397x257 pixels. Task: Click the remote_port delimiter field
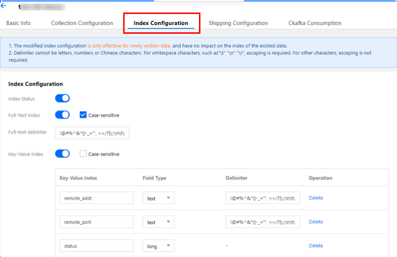tap(263, 222)
